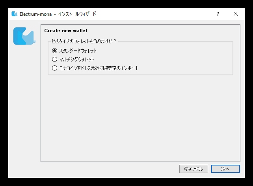Screen dimensions: 253x186
Task: Close the Electrum-mona install wizard window
Action: [236, 14]
